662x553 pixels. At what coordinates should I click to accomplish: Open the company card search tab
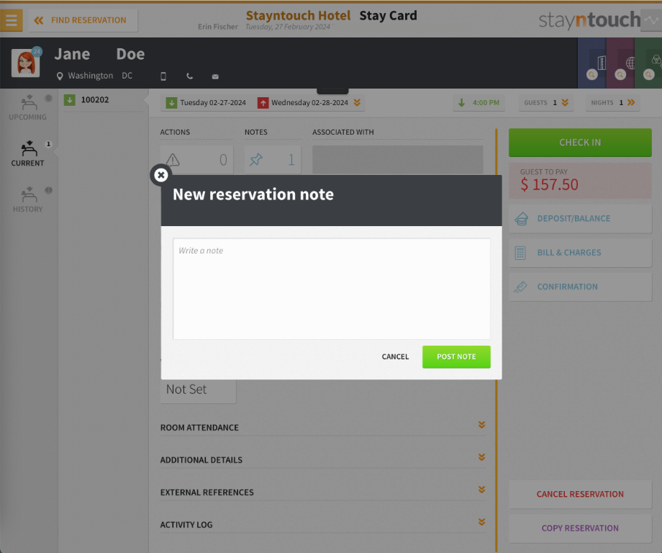point(592,63)
